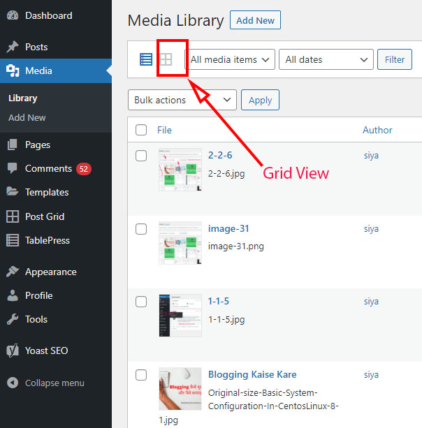The image size is (422, 428).
Task: Open the Appearance menu item
Action: [x=56, y=272]
